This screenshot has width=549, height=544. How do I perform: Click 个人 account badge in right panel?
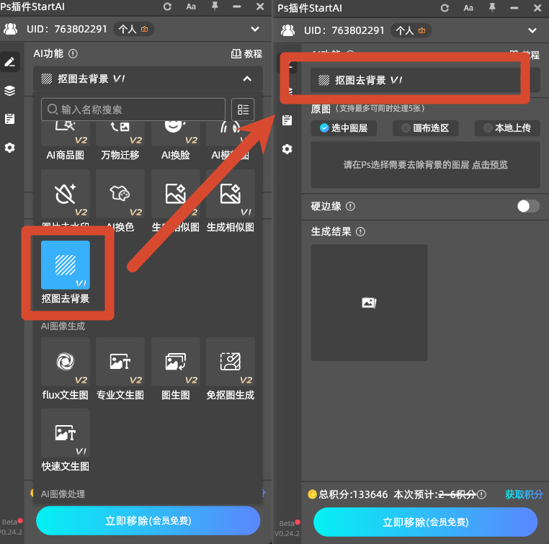pos(411,30)
